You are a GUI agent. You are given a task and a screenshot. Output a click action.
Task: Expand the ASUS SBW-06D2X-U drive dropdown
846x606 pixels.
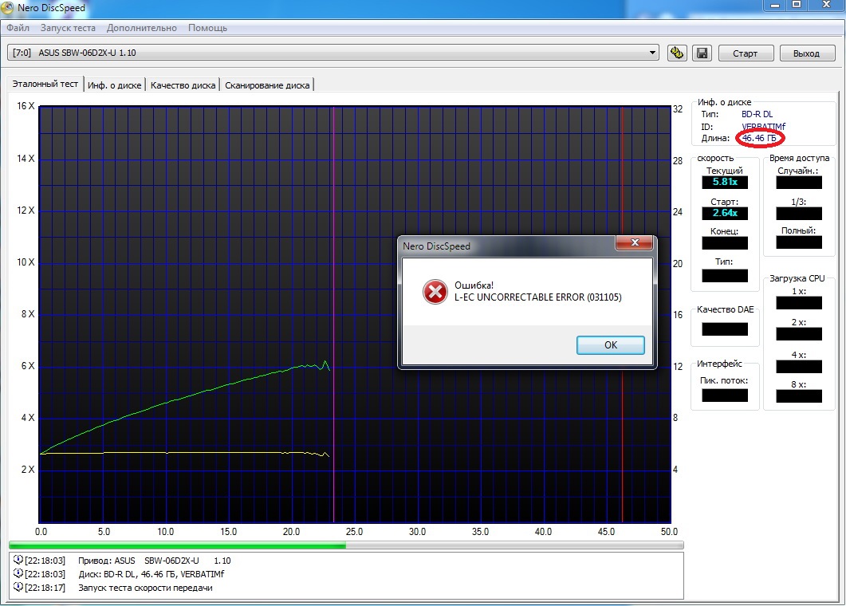tap(653, 53)
